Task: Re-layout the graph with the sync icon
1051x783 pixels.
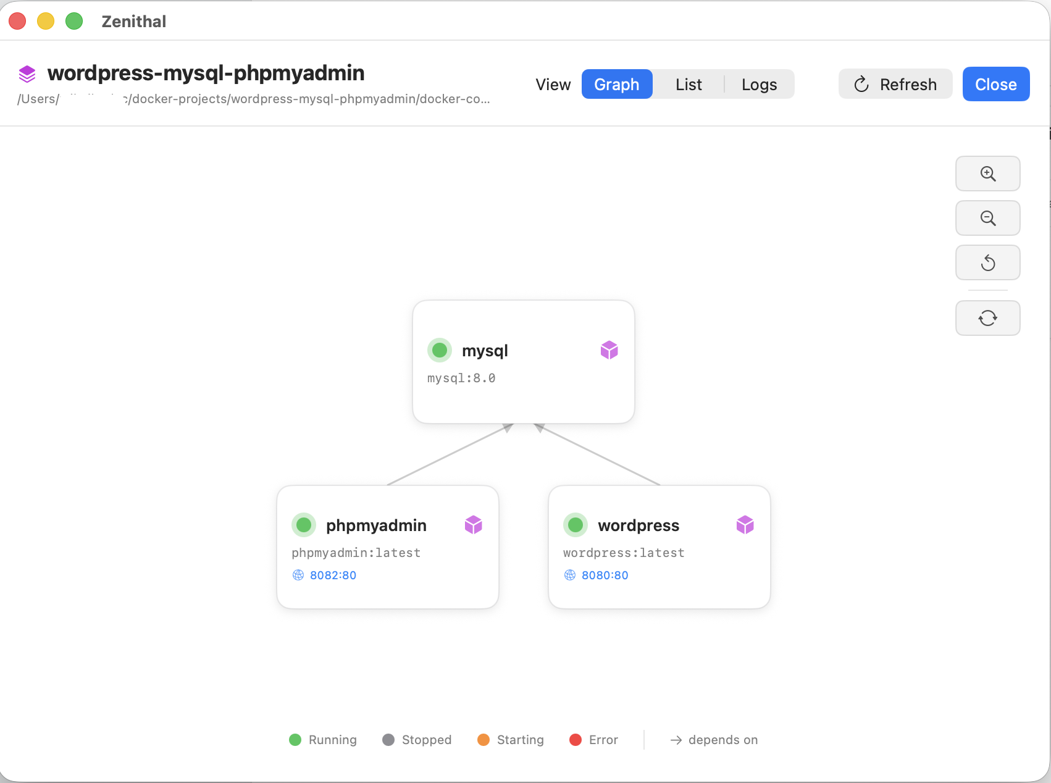Action: pos(987,318)
